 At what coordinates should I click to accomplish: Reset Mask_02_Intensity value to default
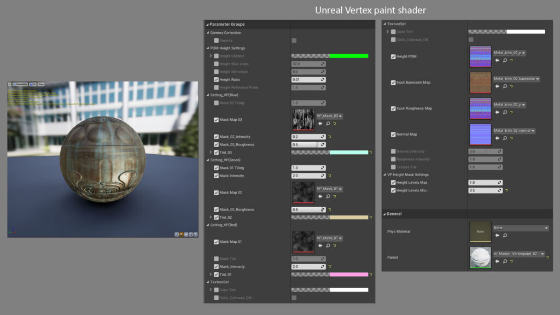330,137
